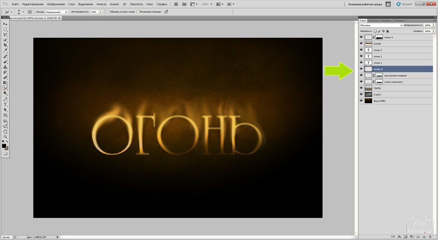Viewport: 438px width, 240px height.
Task: Launch Mini Bridge from the application bar
Action: click(184, 4)
